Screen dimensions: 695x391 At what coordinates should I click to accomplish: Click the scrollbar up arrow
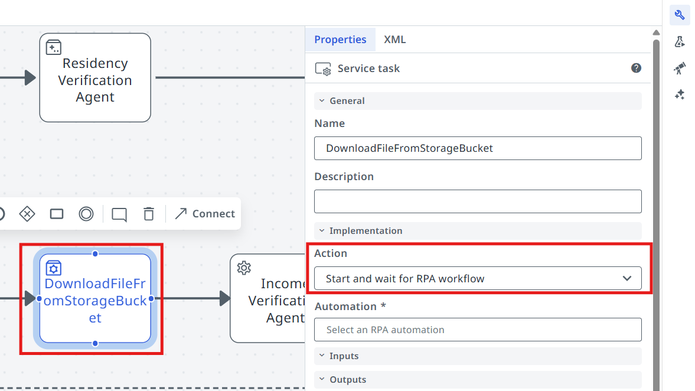pos(656,32)
